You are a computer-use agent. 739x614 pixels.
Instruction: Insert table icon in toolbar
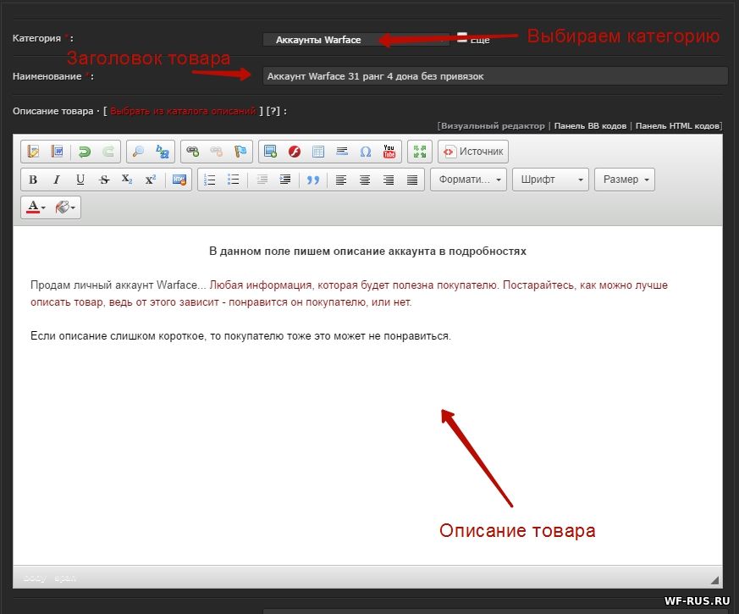(x=318, y=152)
